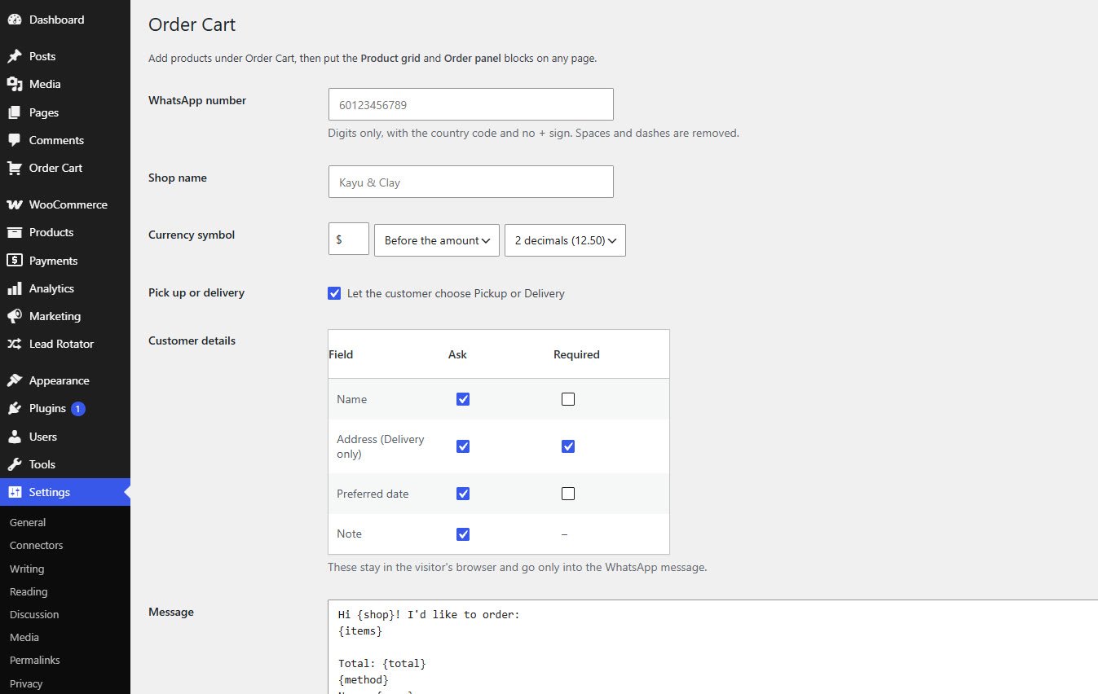Check the Required checkbox for Name
This screenshot has height=694, width=1098.
click(568, 399)
